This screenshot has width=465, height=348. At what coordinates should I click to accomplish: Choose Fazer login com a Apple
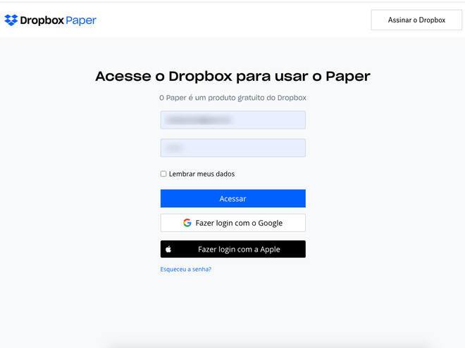tap(232, 249)
